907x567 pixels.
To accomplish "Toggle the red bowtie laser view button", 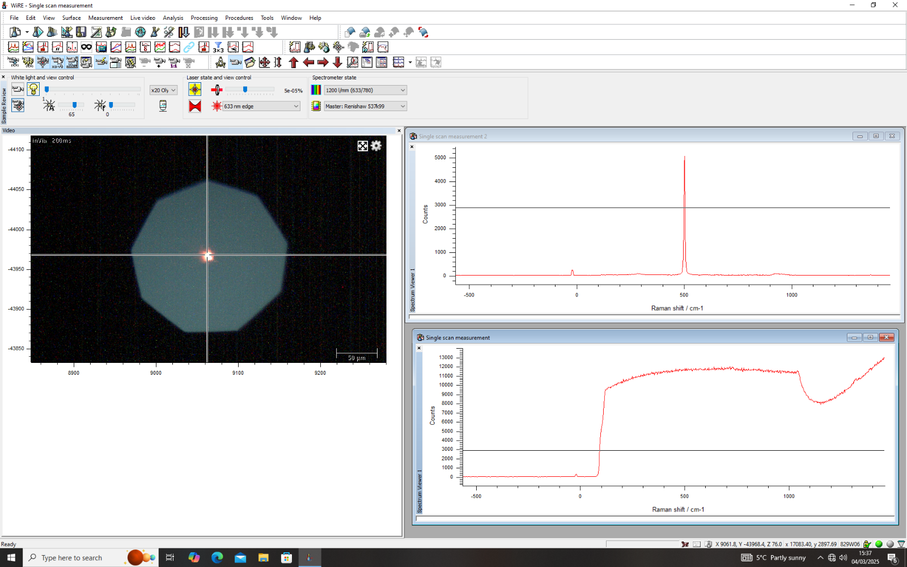I will [x=195, y=106].
